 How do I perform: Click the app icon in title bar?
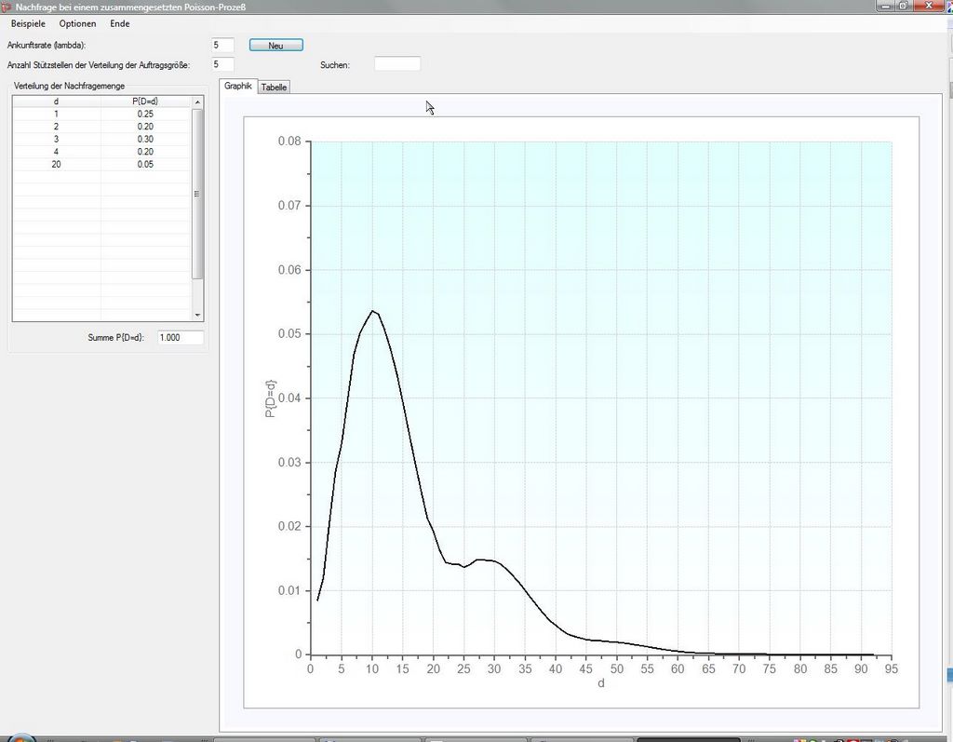(7, 7)
